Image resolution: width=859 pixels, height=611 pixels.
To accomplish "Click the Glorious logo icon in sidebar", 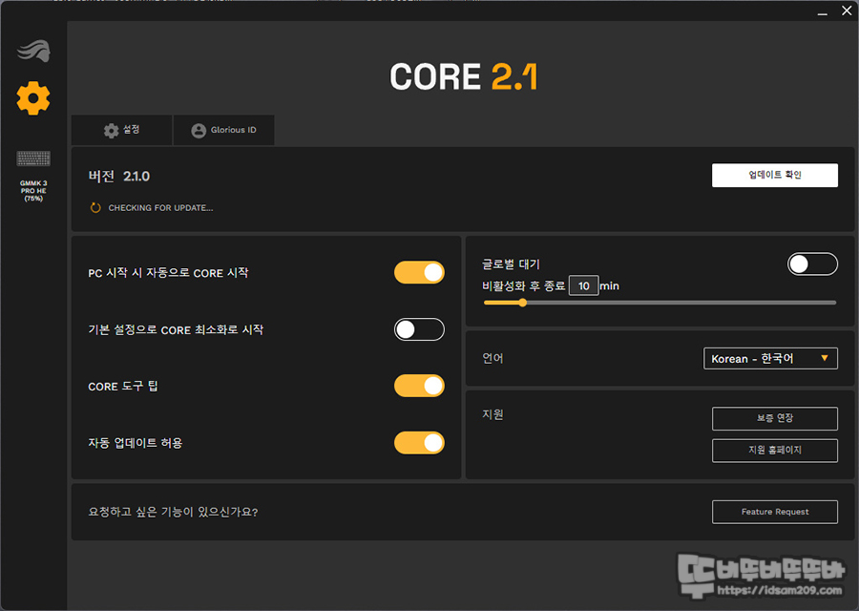I will point(33,51).
